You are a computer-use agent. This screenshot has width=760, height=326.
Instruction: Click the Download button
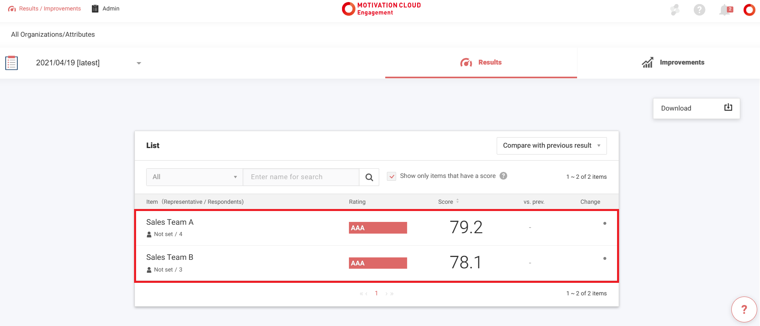[696, 108]
